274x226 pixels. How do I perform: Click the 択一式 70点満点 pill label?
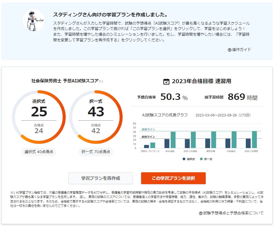[x=96, y=152]
